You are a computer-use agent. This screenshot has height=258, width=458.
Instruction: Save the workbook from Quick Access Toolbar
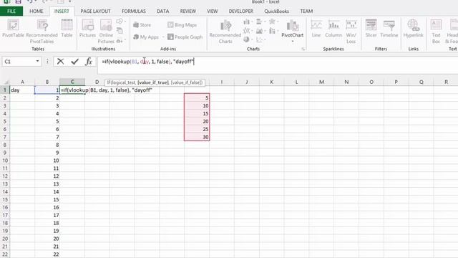[x=18, y=1]
